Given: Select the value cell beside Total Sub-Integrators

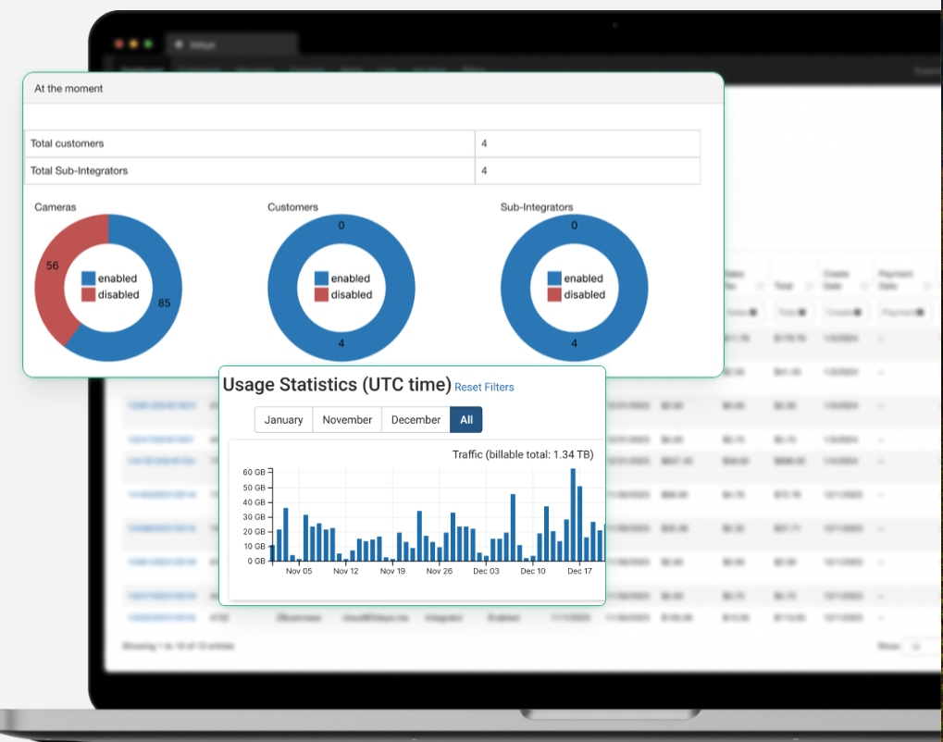Looking at the screenshot, I should pyautogui.click(x=587, y=171).
